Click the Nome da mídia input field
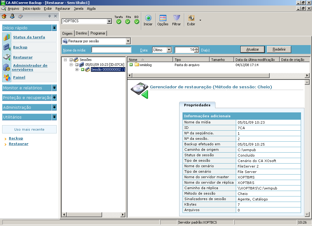The height and width of the screenshot is (226, 312). 111,50
